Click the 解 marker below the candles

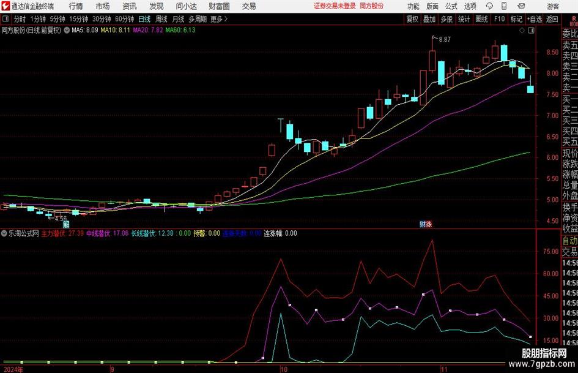point(66,224)
